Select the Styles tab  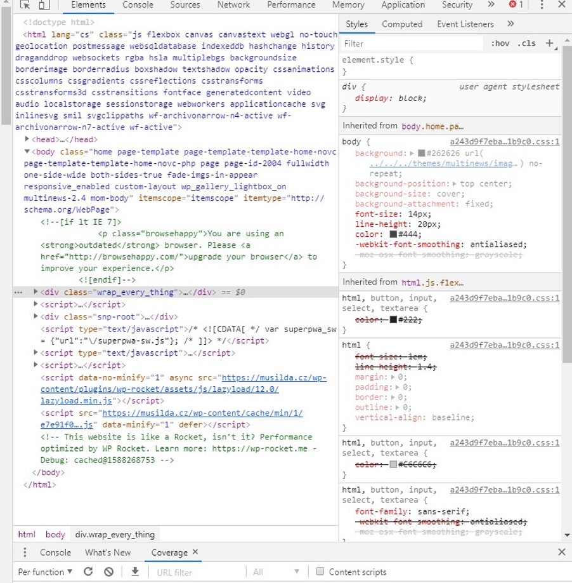point(357,24)
